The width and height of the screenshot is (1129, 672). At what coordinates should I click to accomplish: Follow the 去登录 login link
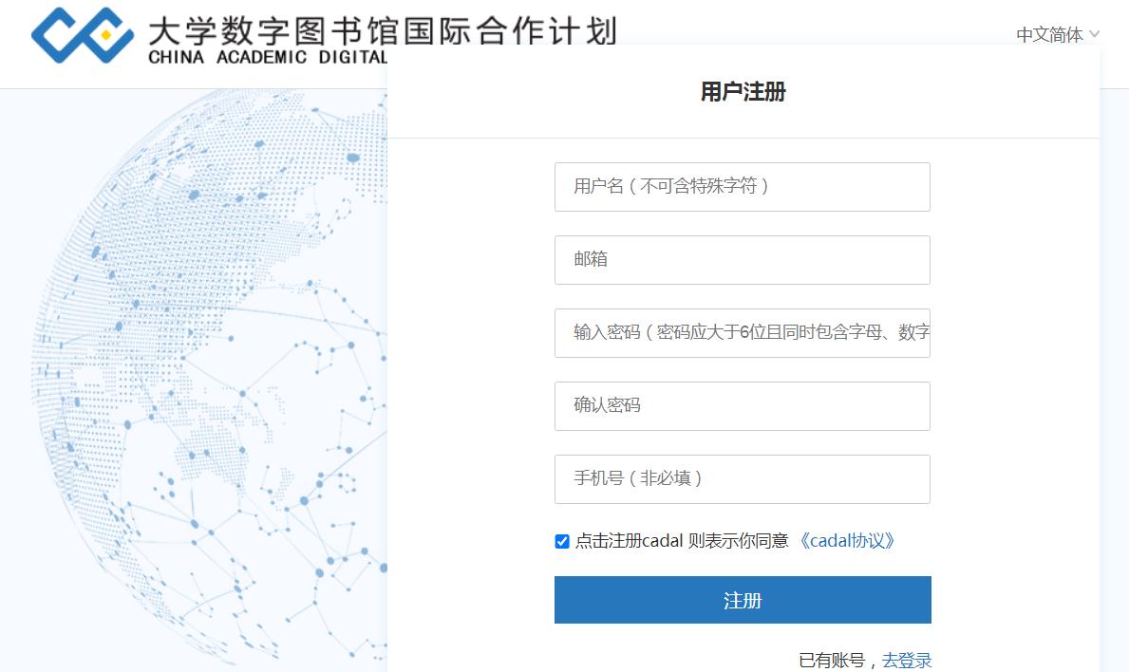[x=906, y=661]
